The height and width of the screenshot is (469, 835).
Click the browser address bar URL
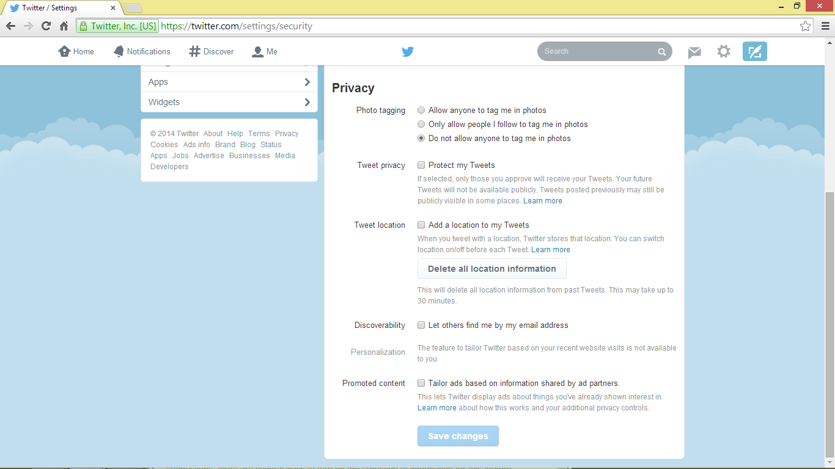pos(237,26)
